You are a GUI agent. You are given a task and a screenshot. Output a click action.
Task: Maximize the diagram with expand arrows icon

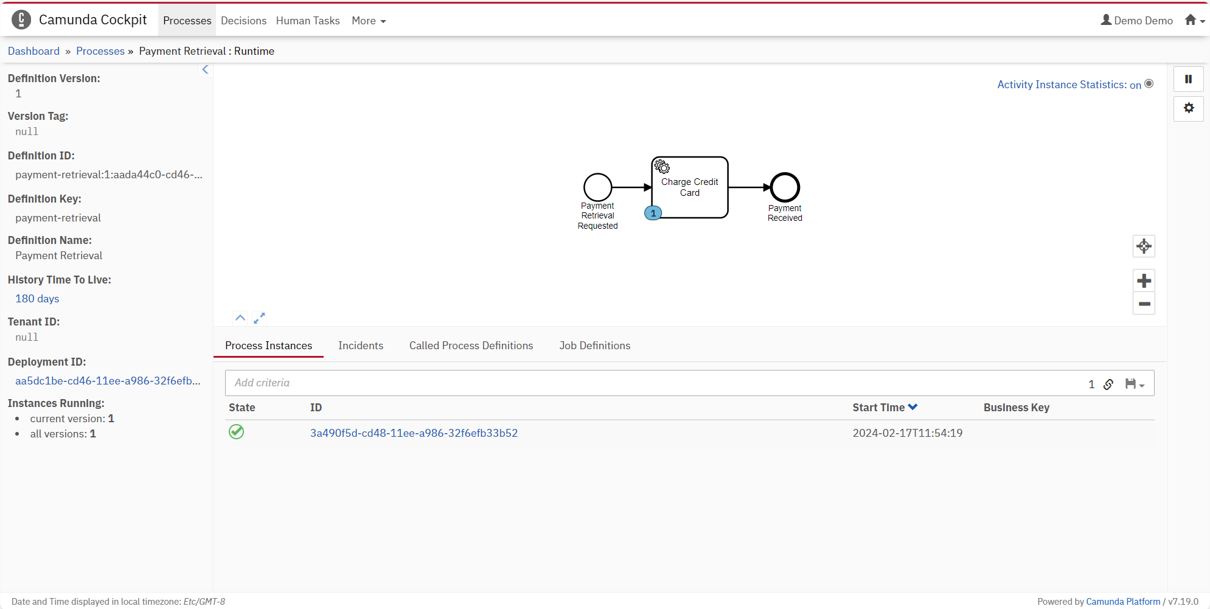point(259,318)
